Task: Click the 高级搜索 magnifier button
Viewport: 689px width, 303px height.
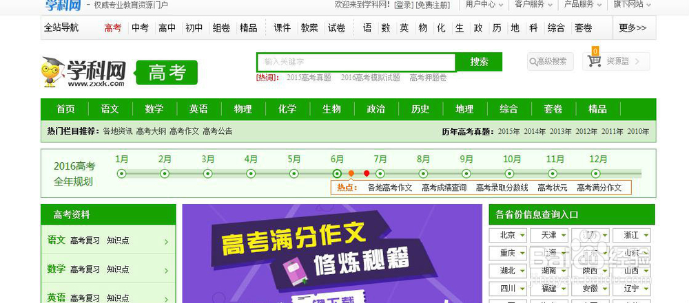Action: (x=550, y=61)
